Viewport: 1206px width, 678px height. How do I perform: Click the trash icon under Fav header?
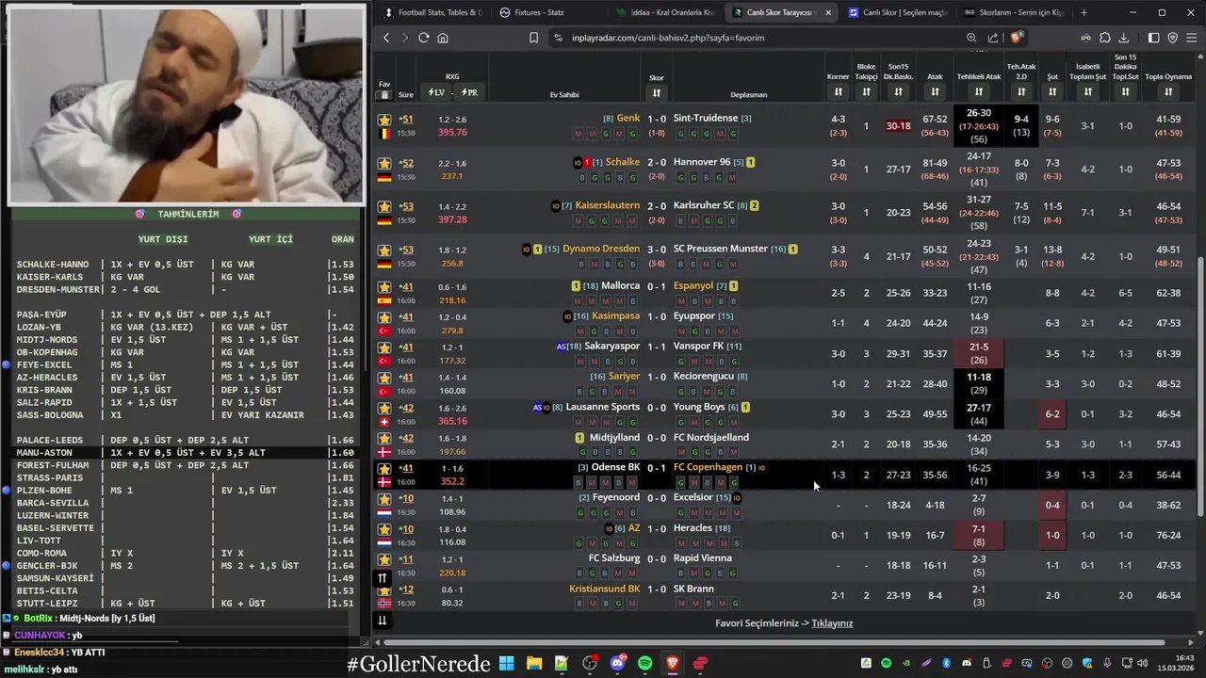384,95
